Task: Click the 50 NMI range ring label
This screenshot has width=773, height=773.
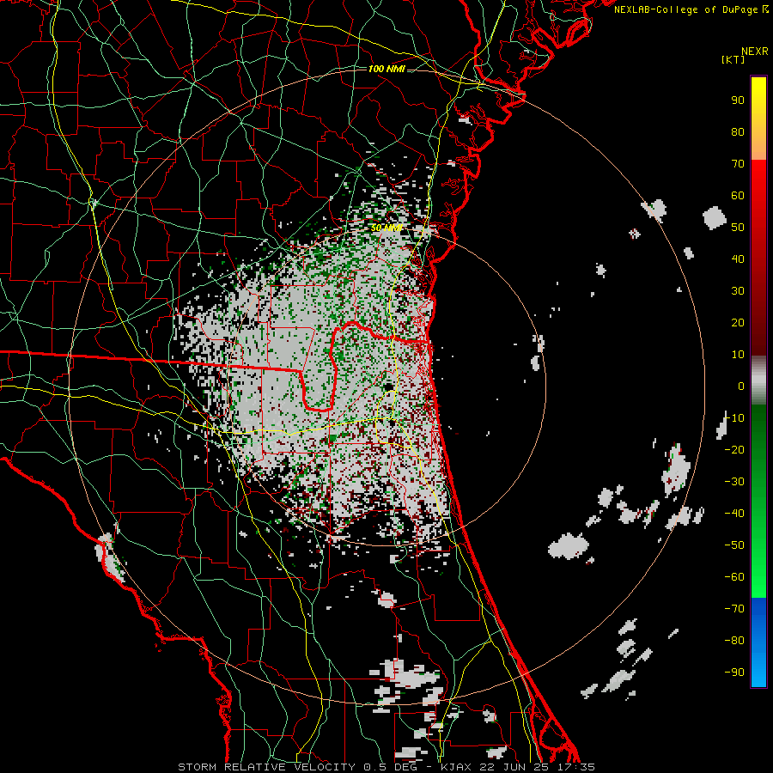Action: click(386, 228)
